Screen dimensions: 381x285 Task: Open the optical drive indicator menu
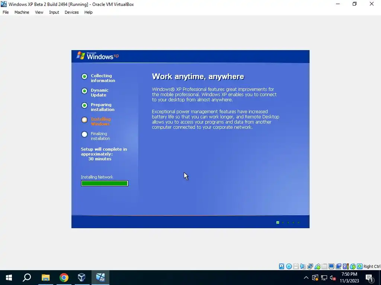(x=289, y=266)
